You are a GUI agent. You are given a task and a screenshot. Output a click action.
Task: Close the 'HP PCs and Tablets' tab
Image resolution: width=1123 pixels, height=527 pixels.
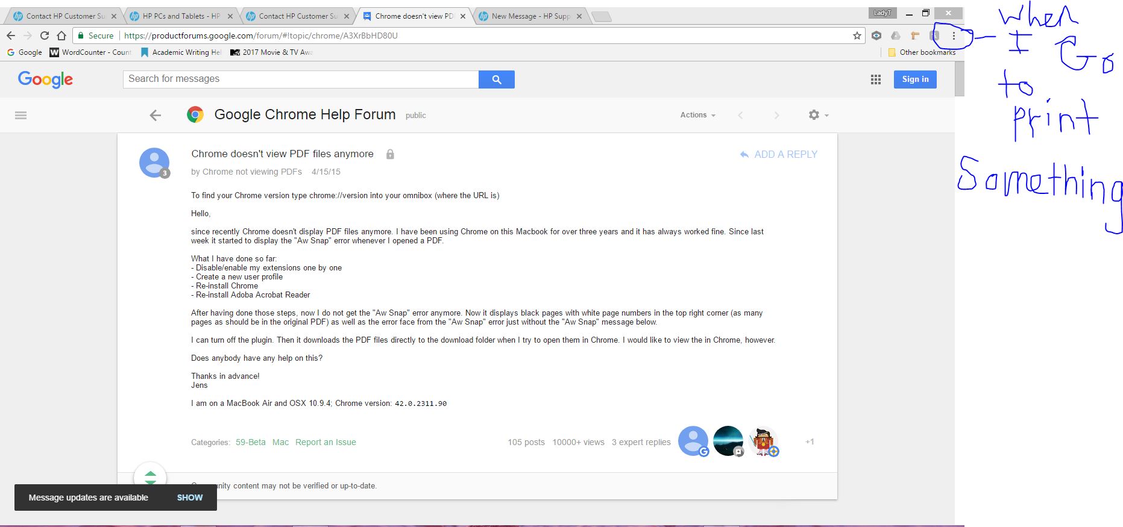(x=230, y=16)
